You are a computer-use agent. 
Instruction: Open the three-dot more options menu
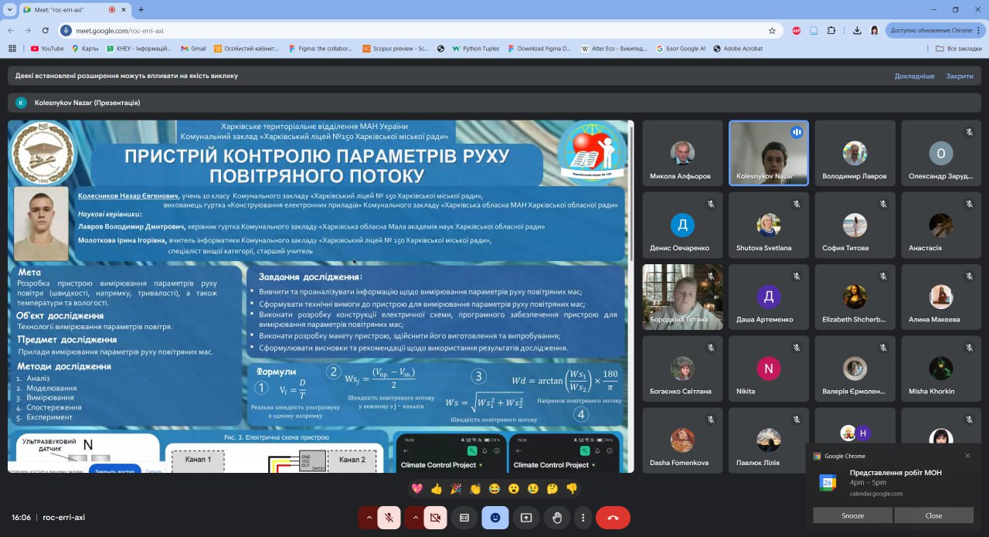pyautogui.click(x=583, y=518)
